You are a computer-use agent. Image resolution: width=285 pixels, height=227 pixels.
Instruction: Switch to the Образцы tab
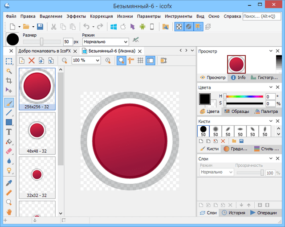coord(236,111)
